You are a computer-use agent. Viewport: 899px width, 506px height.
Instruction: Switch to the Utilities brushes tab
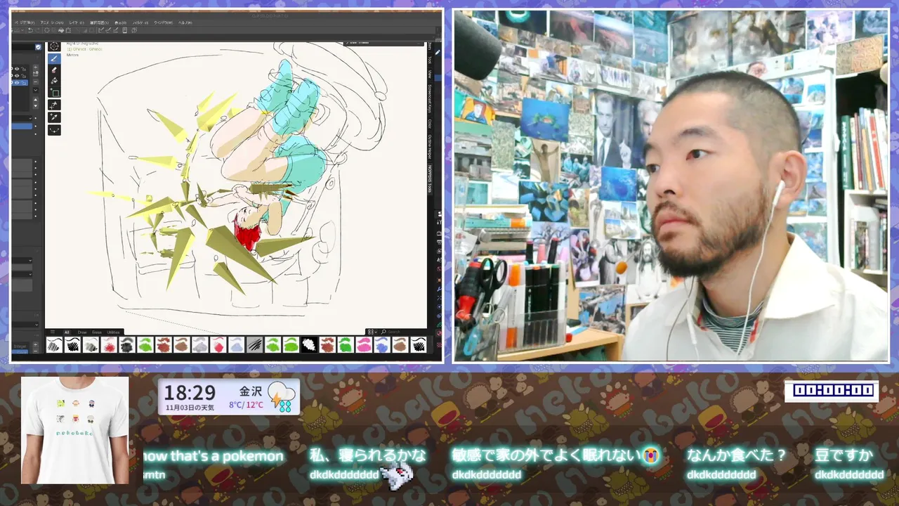coord(113,332)
